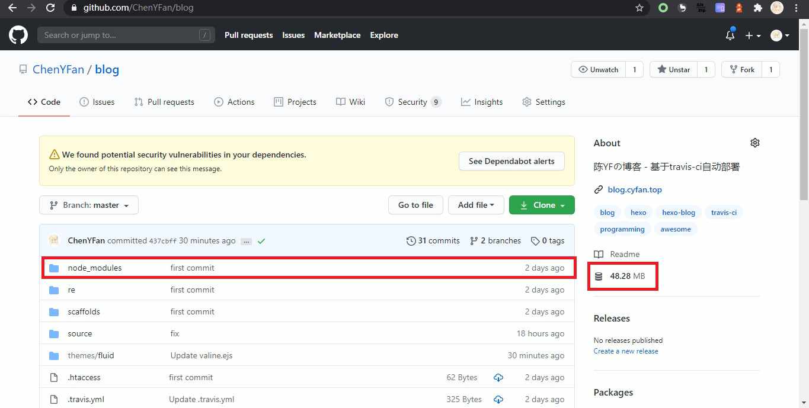Click the link icon beside blog.cyfan.top
The width and height of the screenshot is (809, 408).
[x=599, y=190]
